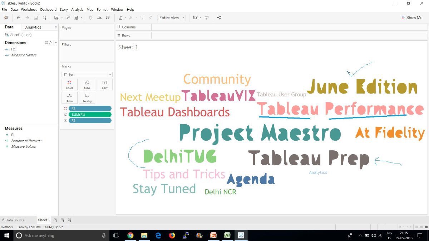
Task: Click the Highlight pen toolbar icon
Action: [120, 17]
